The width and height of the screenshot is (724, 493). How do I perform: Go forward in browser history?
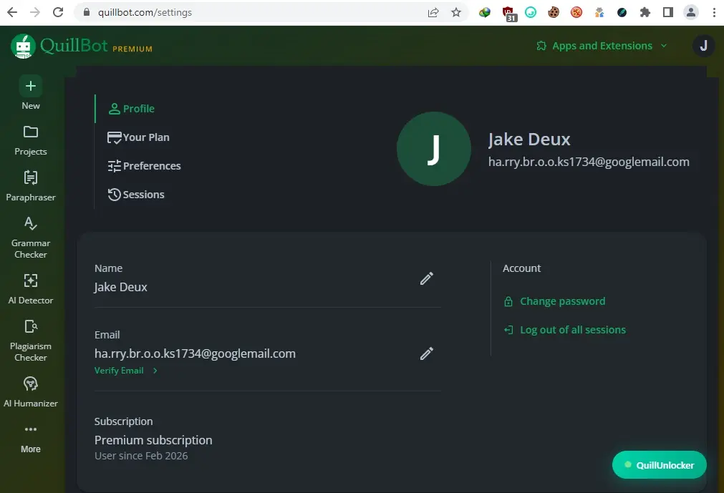point(35,12)
